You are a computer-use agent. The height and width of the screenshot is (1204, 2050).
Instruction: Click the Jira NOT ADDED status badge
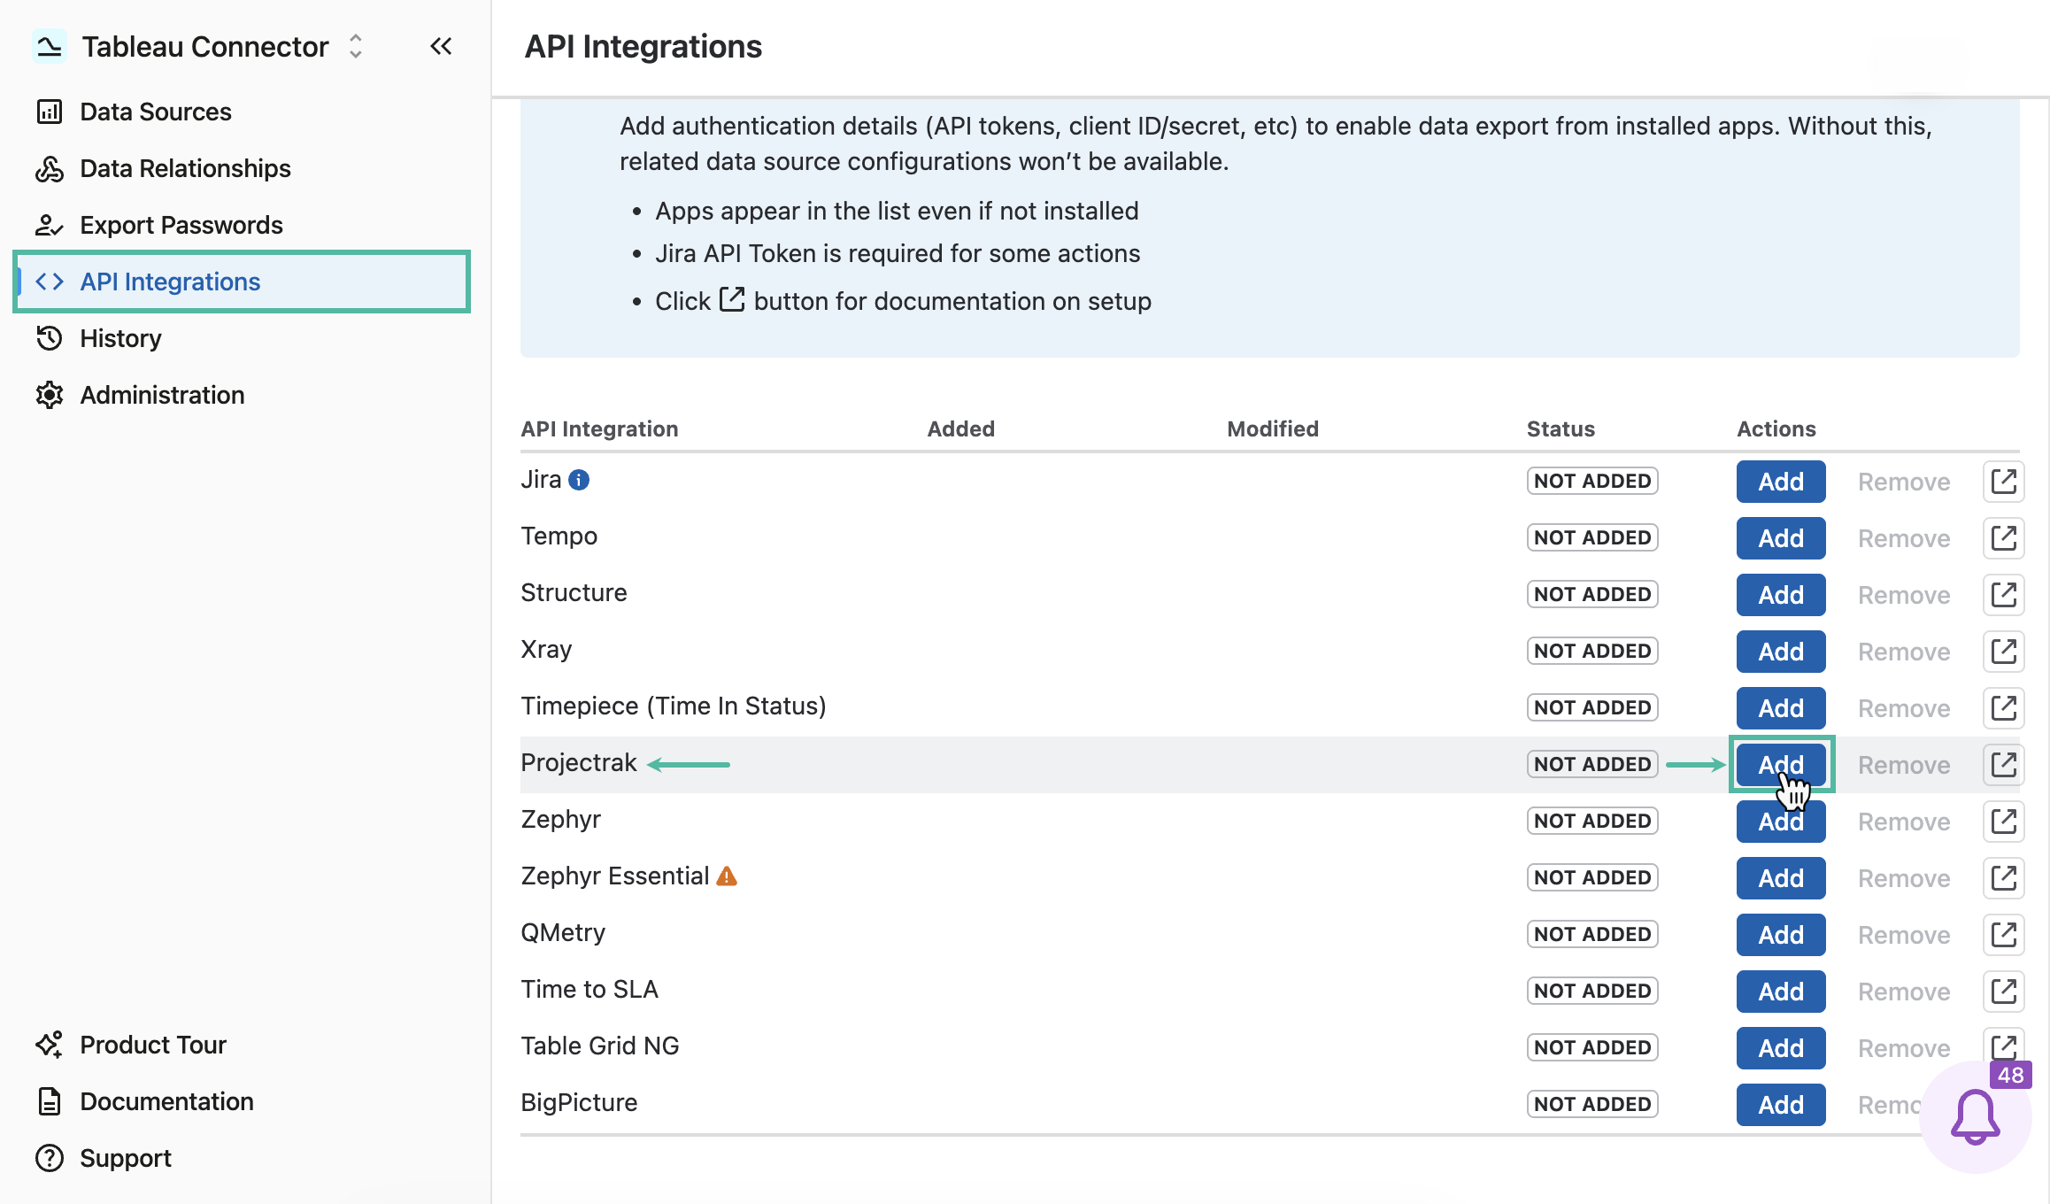1592,481
